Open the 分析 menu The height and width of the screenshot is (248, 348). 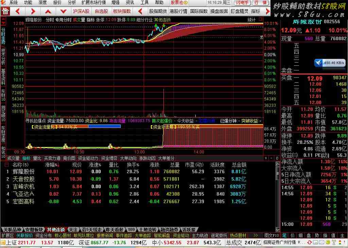(x=72, y=3)
